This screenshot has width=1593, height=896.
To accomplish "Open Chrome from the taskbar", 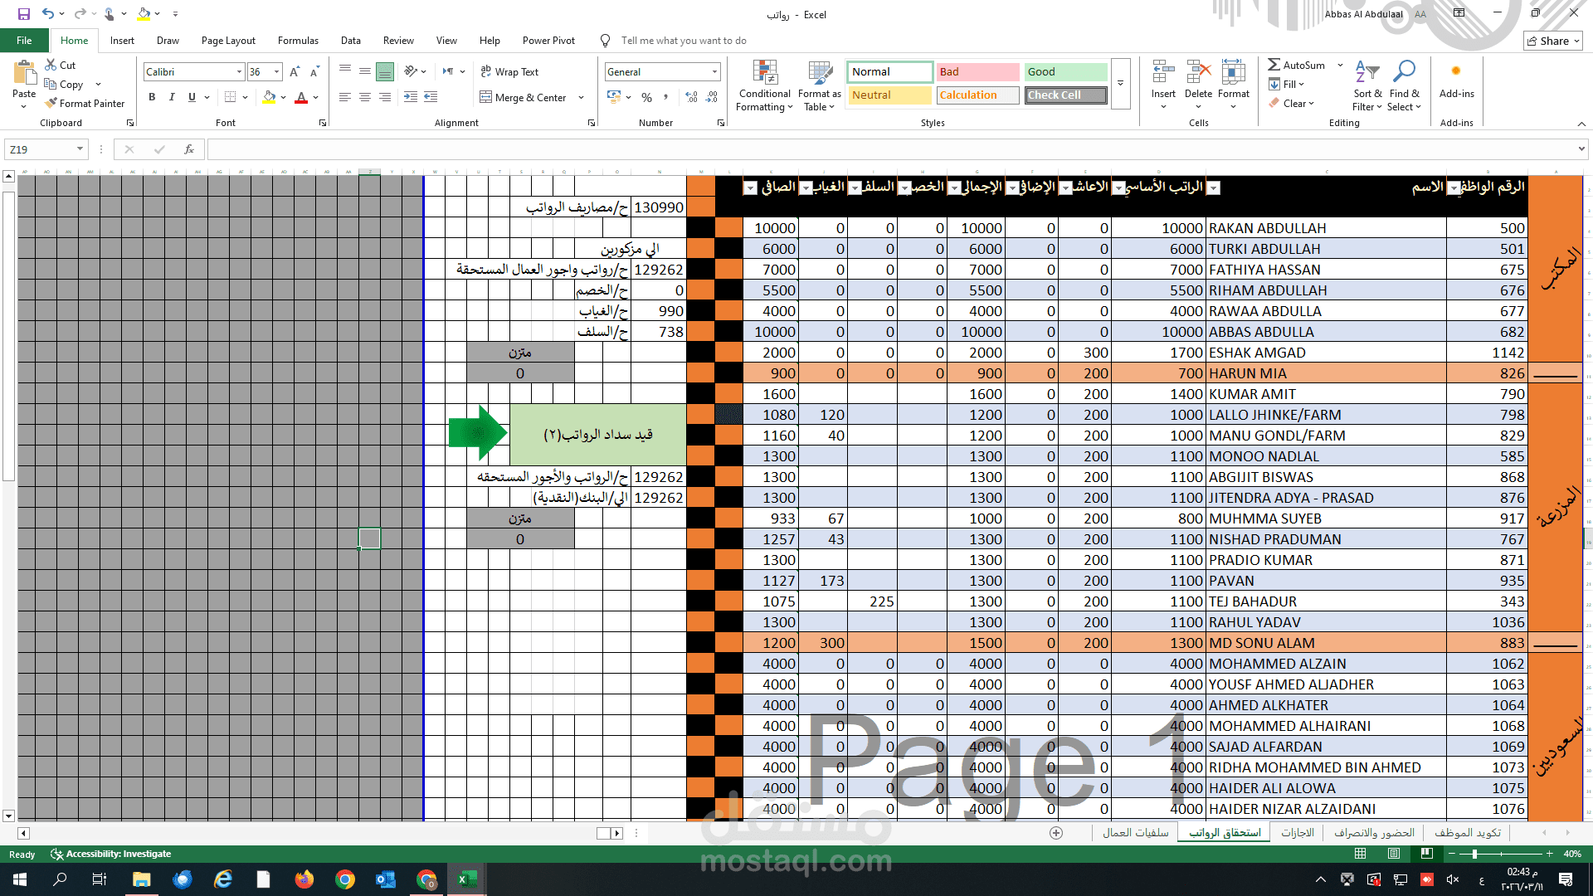I will pyautogui.click(x=345, y=879).
